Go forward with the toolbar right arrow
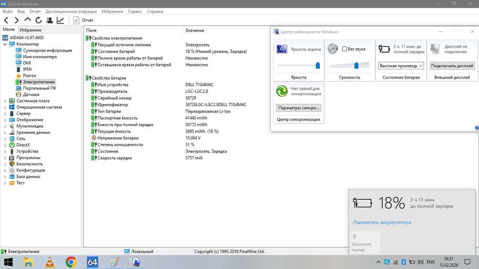Image resolution: width=479 pixels, height=269 pixels. 17,20
